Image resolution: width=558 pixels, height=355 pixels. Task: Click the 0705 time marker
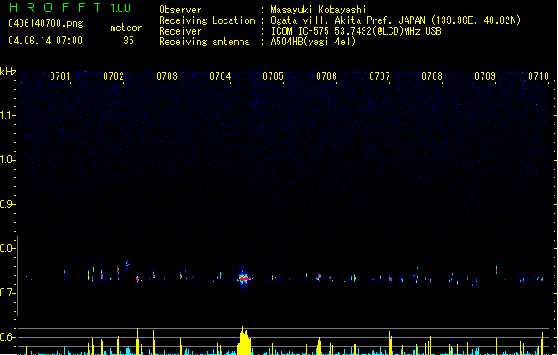pyautogui.click(x=273, y=76)
